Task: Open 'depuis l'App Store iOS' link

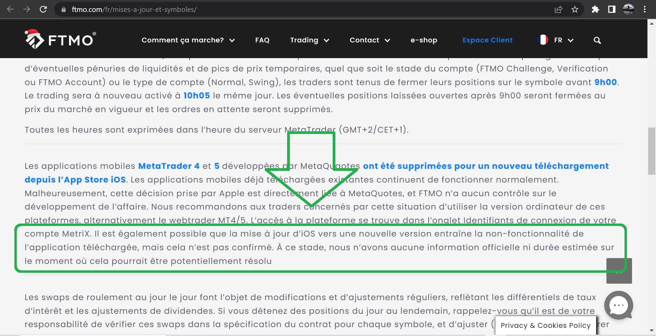Action: click(75, 180)
